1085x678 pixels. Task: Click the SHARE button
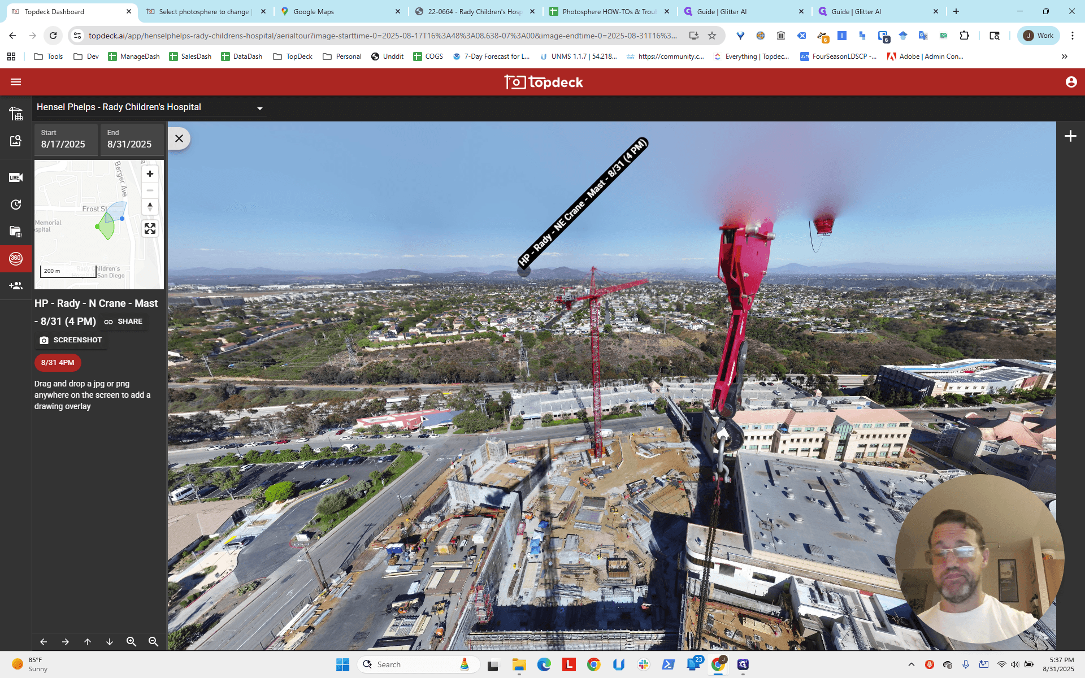point(124,321)
